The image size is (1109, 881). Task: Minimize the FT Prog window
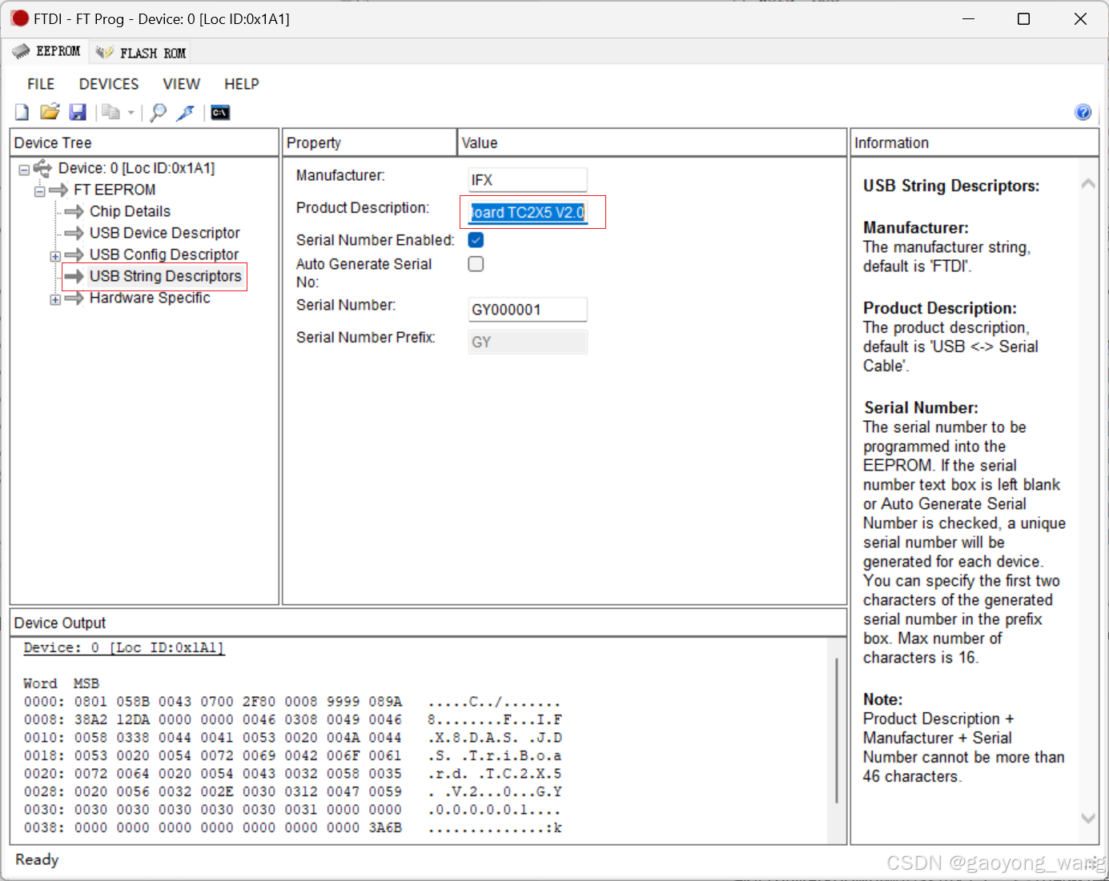coord(968,18)
